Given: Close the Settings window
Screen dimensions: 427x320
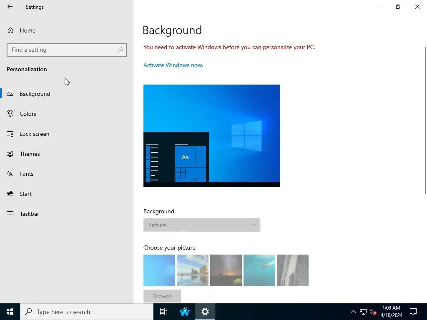Looking at the screenshot, I should pos(417,7).
